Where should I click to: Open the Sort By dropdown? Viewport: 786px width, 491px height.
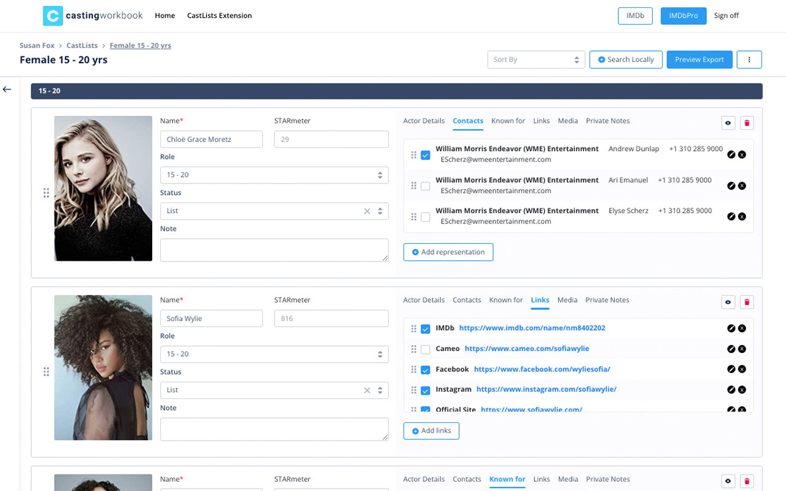pyautogui.click(x=536, y=60)
